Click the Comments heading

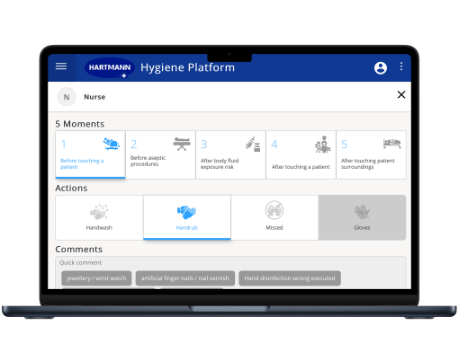[79, 250]
